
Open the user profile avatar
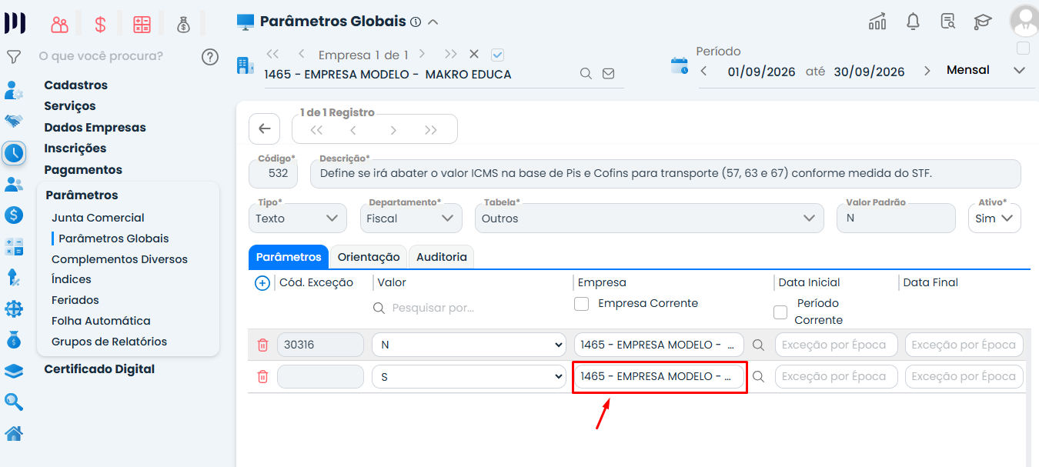(1024, 21)
